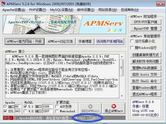Click Apache port field showing 80
Image resolution: width=166 pixels, height=124 pixels.
[18, 106]
